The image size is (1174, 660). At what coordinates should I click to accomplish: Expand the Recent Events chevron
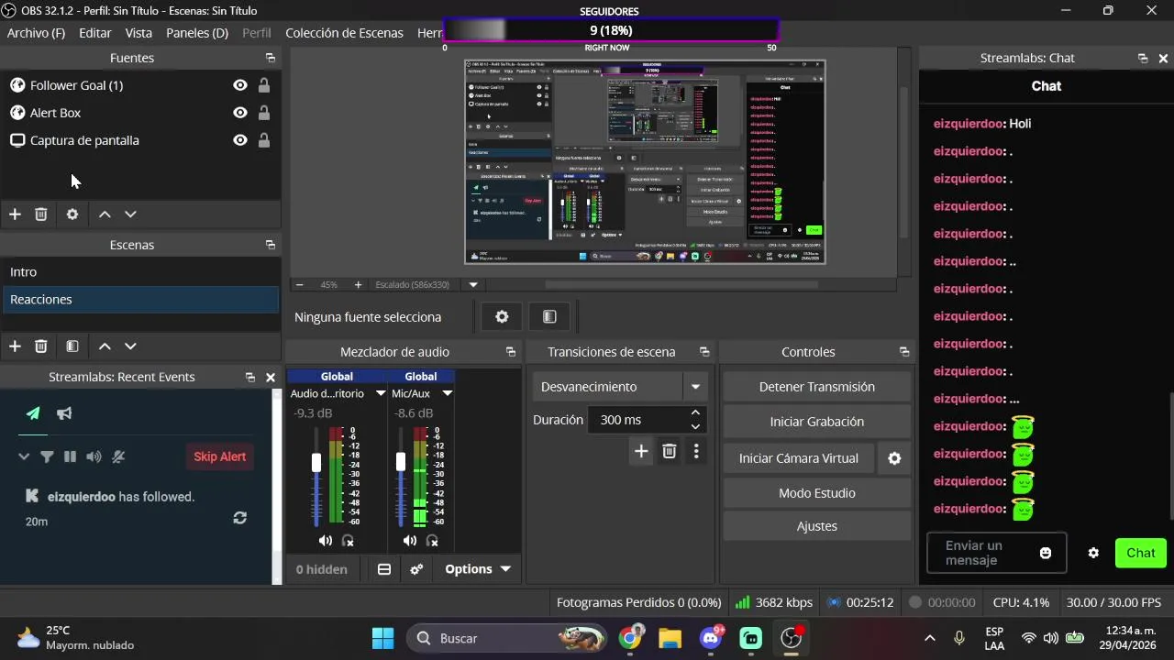[24, 456]
